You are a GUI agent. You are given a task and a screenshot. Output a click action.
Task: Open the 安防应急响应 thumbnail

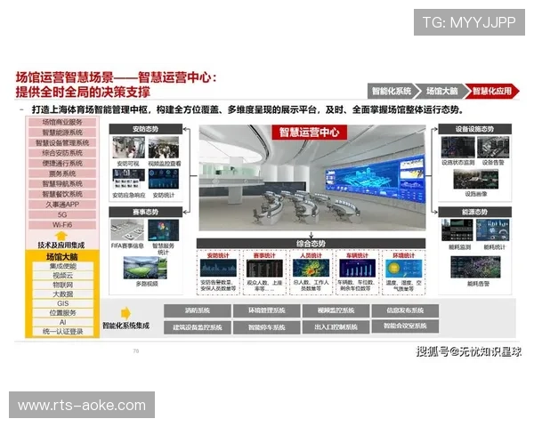[x=128, y=179]
